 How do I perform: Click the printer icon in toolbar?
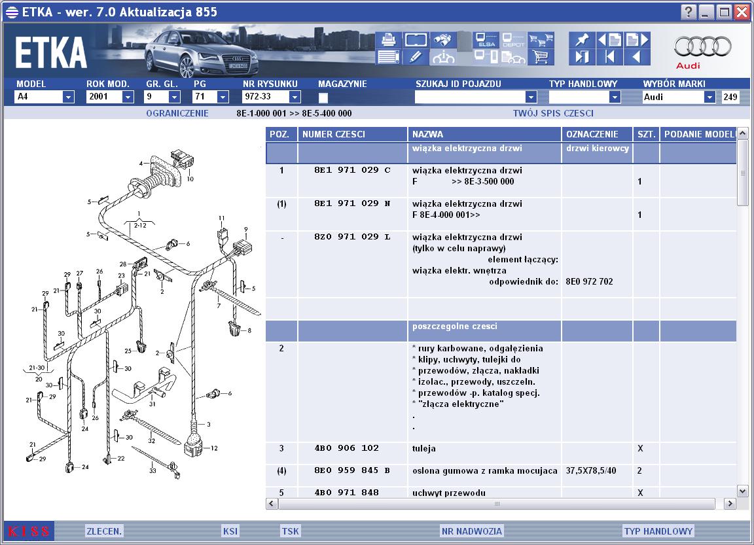[388, 39]
